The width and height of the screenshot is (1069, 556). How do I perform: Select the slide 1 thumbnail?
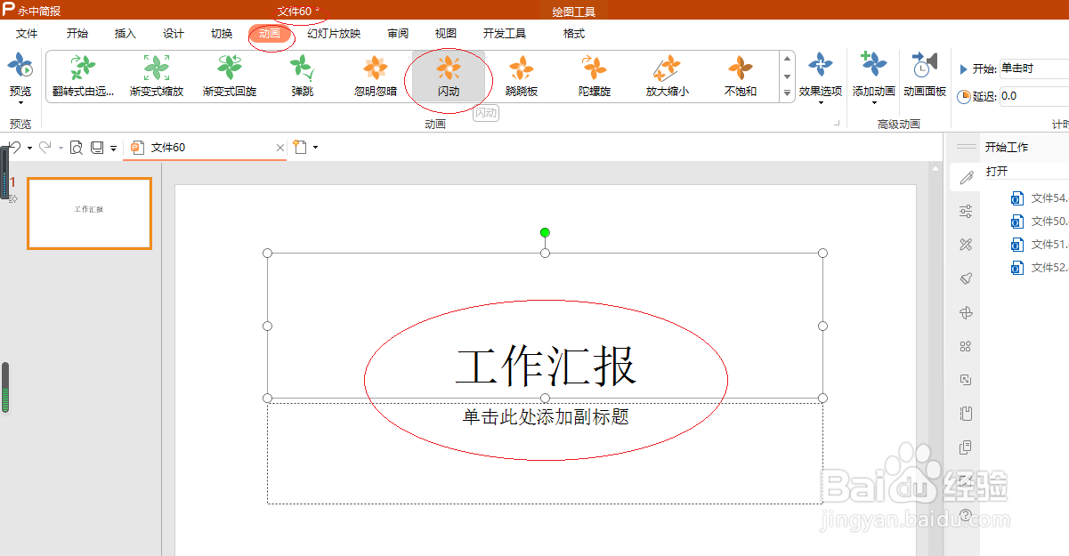[x=89, y=214]
